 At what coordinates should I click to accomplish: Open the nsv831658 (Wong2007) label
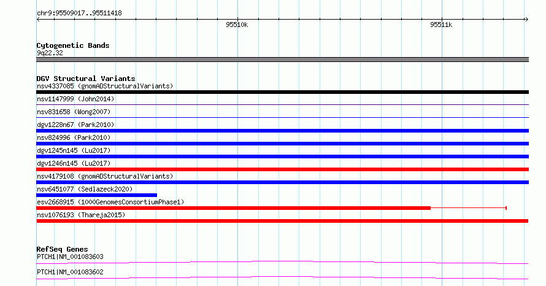74,112
